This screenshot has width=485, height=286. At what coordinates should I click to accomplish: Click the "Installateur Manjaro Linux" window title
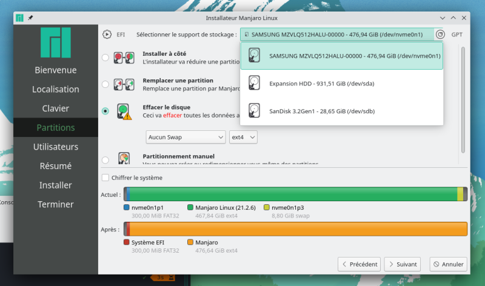click(x=241, y=18)
